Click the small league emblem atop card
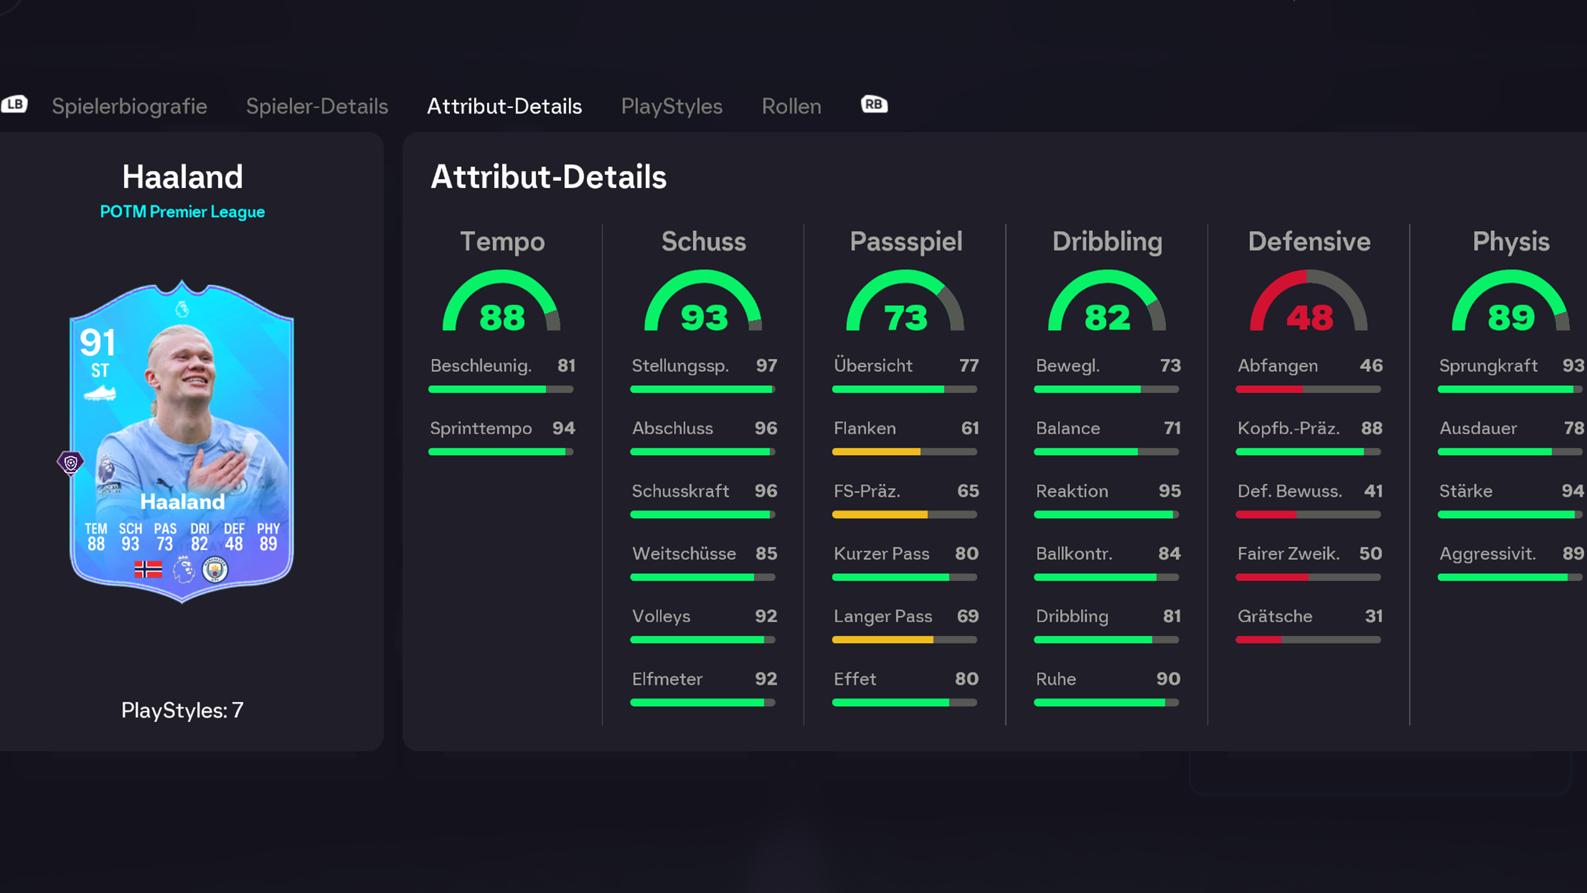1587x893 pixels. 182,308
